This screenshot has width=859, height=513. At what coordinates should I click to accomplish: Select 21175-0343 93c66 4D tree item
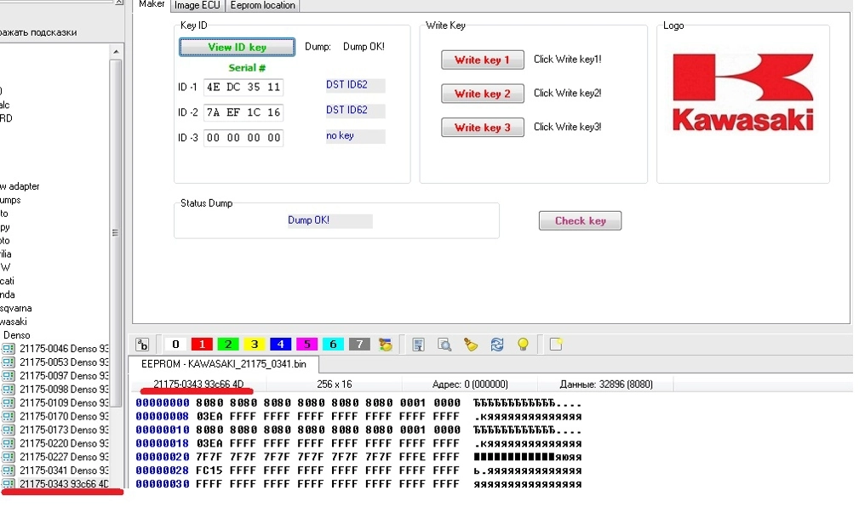tap(64, 484)
